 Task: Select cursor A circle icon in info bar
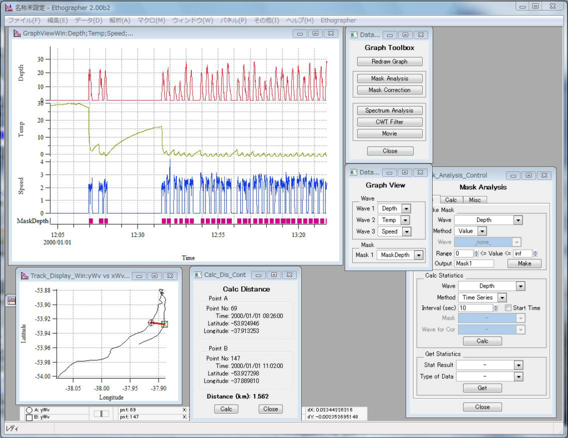click(29, 410)
